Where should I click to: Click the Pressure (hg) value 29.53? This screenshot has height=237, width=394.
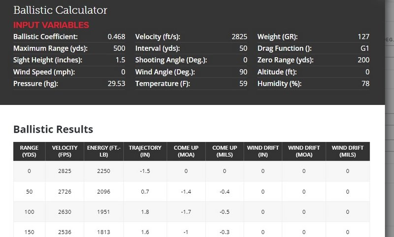[x=116, y=83]
